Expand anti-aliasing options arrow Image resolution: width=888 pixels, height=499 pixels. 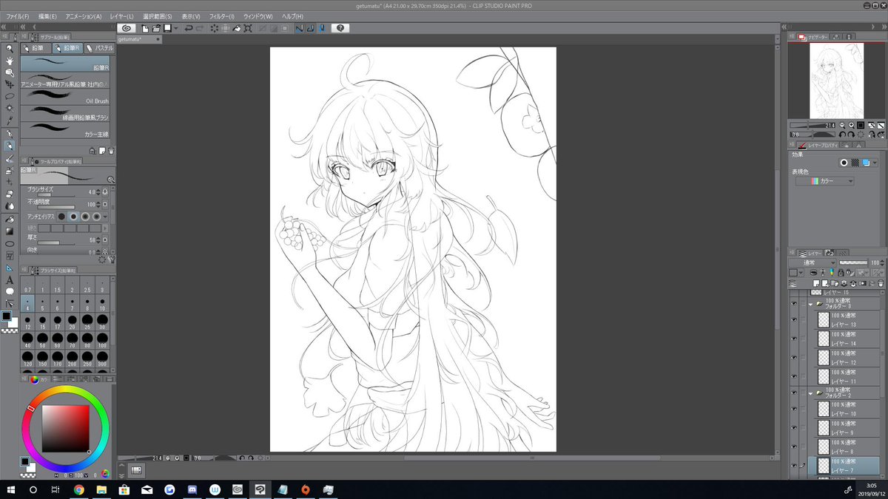click(106, 217)
